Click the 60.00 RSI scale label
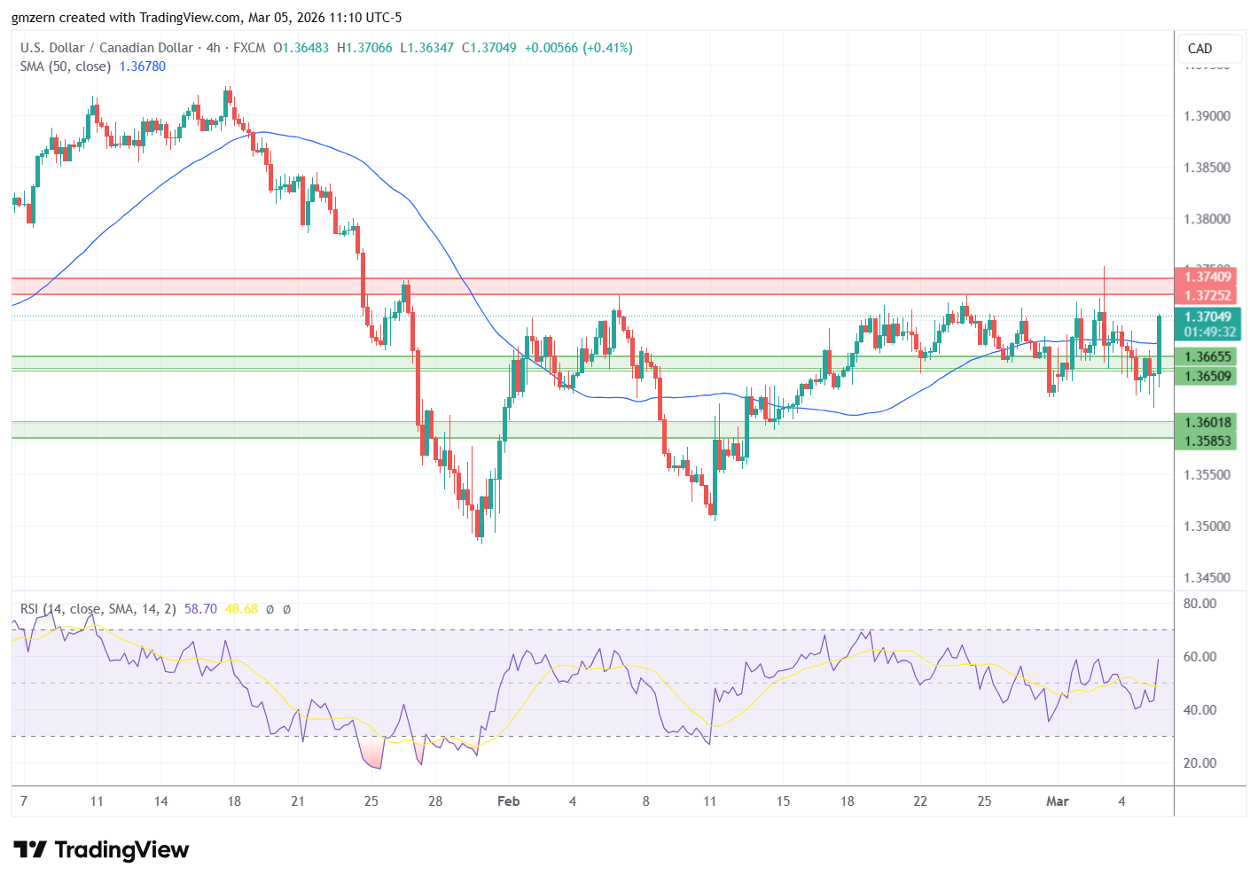 pos(1200,657)
